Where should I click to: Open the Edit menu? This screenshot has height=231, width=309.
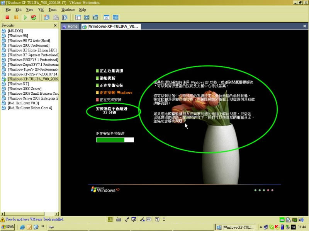click(19, 10)
